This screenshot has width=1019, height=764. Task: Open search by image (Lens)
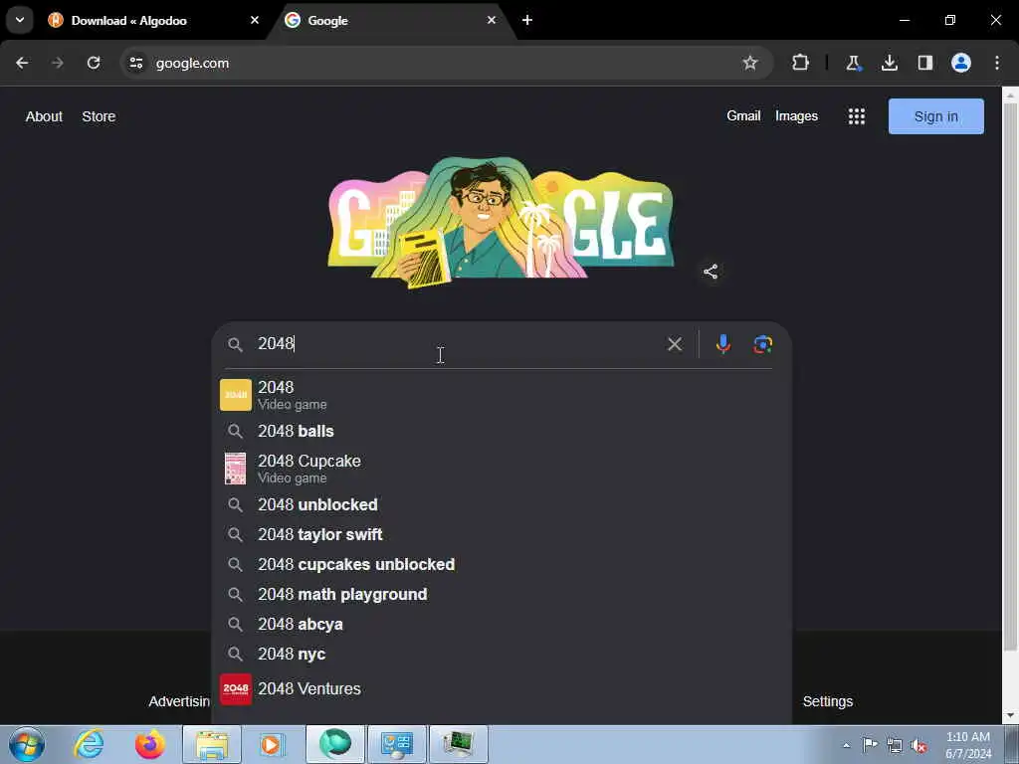763,343
